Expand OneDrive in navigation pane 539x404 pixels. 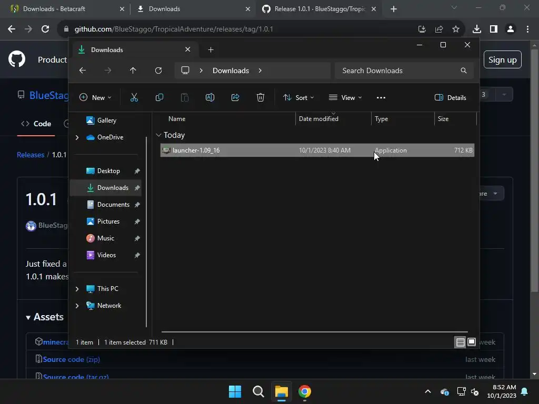click(77, 137)
